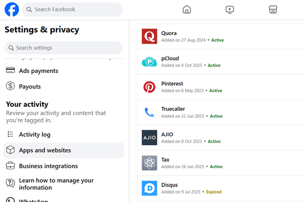Click 'Added on 6 May 2023' text
This screenshot has width=305, height=202.
[182, 91]
